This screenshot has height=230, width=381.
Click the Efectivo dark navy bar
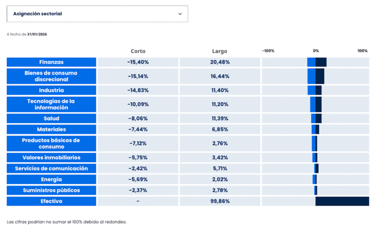(x=342, y=201)
